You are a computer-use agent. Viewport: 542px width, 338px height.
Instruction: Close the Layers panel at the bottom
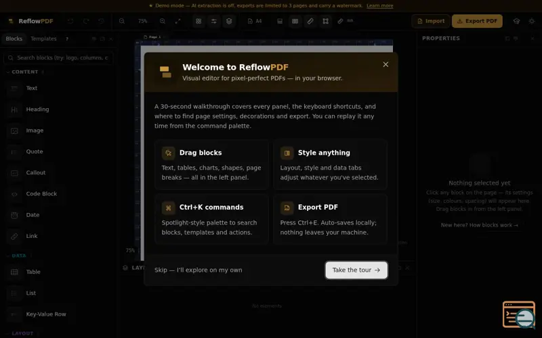pos(408,268)
